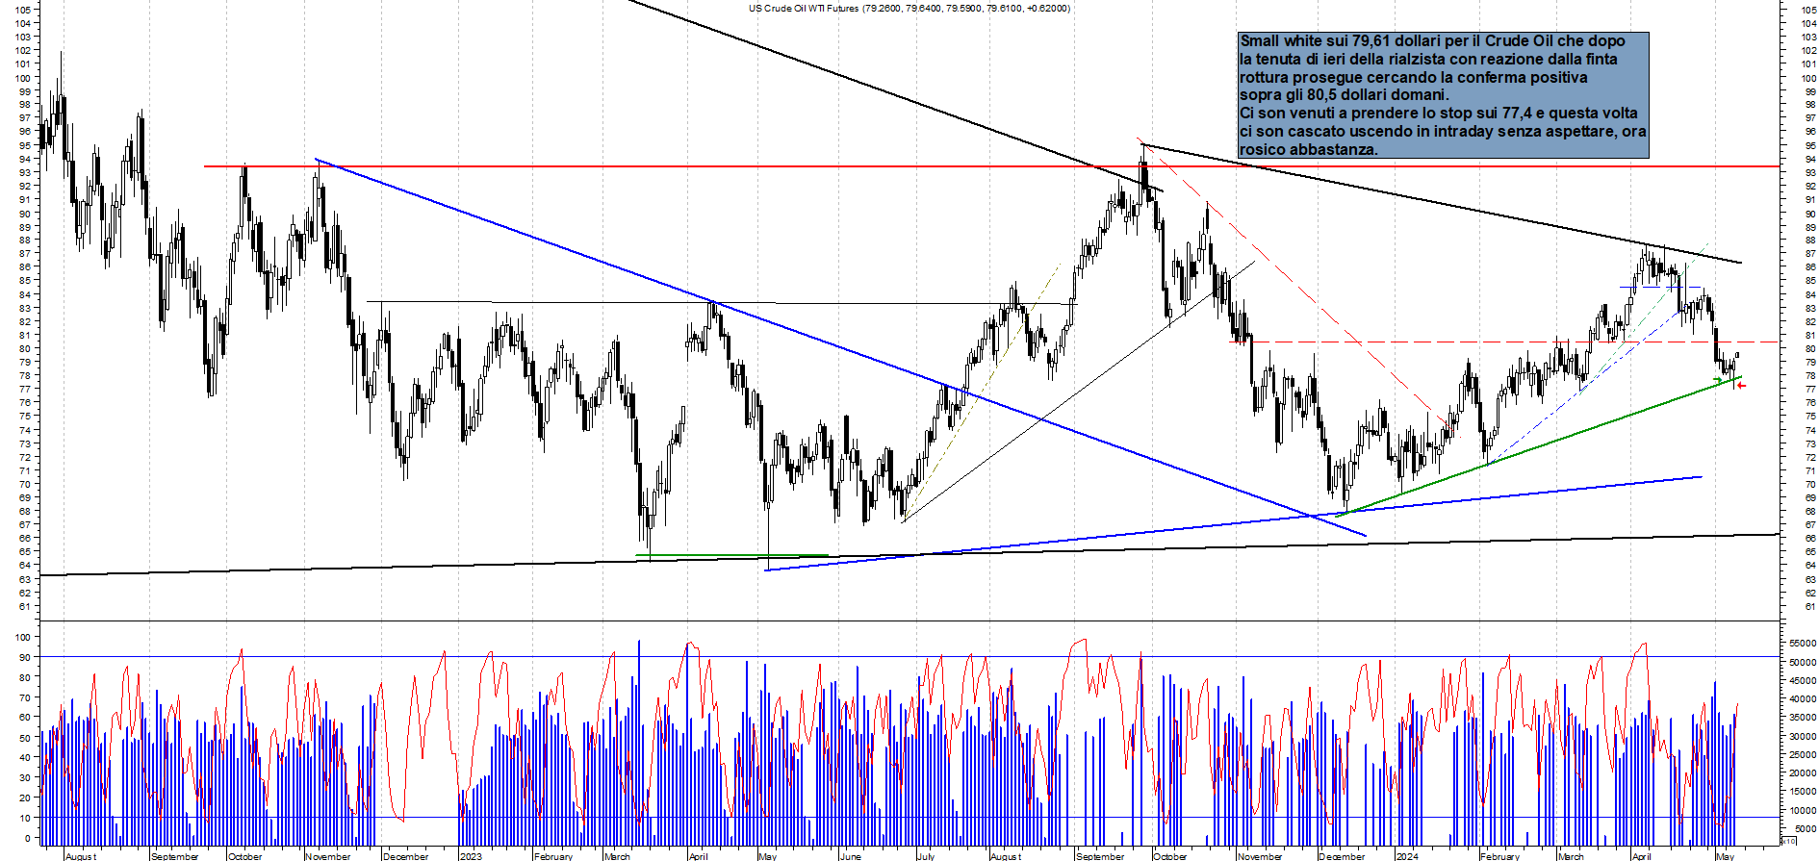1819x861 pixels.
Task: Select the 2023 year label on time axis
Action: [471, 855]
